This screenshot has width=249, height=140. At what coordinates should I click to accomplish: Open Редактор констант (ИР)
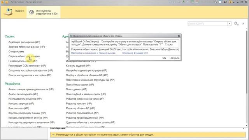point(79,104)
